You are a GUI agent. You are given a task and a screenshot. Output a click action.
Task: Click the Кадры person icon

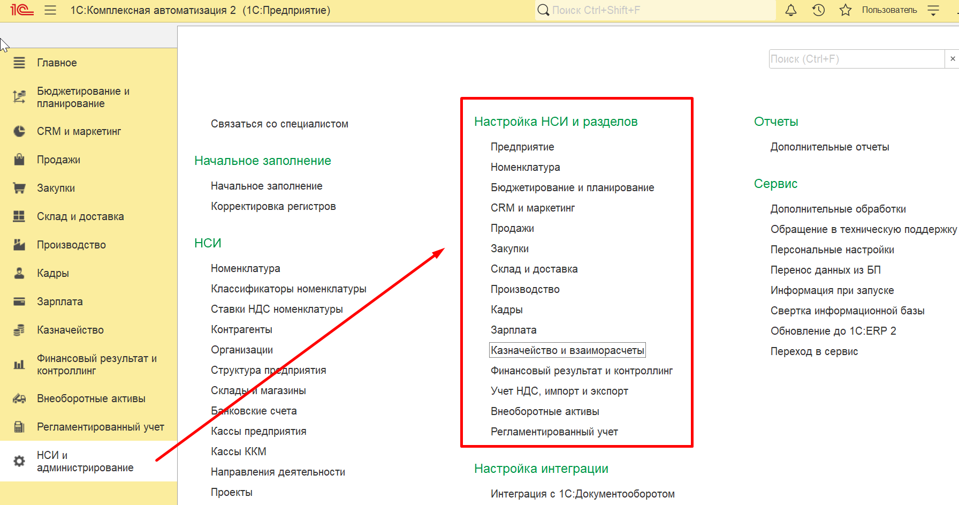tap(19, 273)
